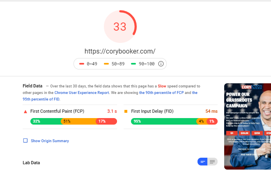Image resolution: width=271 pixels, height=172 pixels.
Task: Click the orange 51% FCP bar segment
Action: tap(79, 121)
